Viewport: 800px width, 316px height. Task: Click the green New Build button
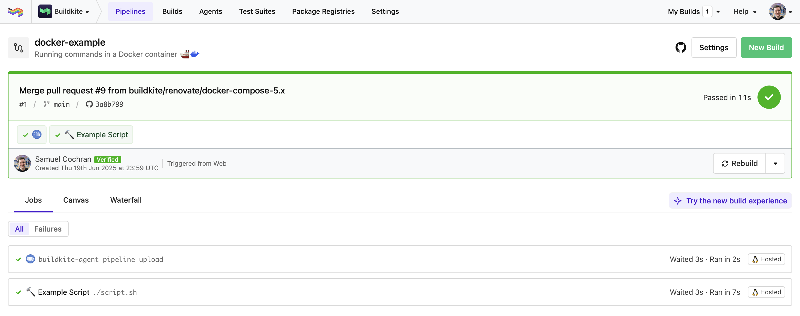[766, 48]
